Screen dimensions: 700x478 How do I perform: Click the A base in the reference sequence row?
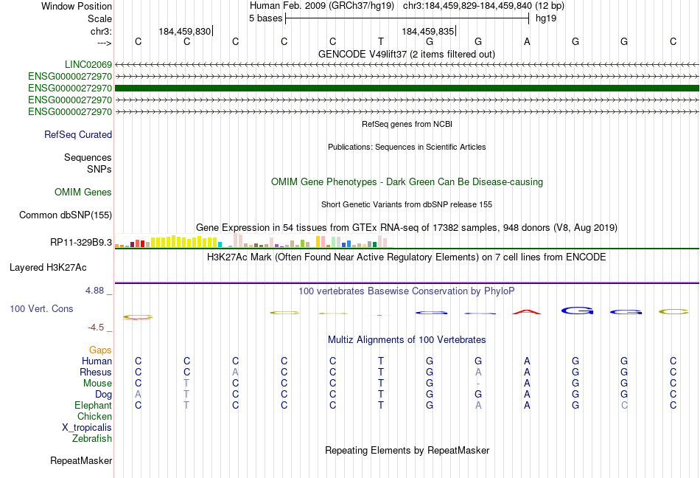527,41
